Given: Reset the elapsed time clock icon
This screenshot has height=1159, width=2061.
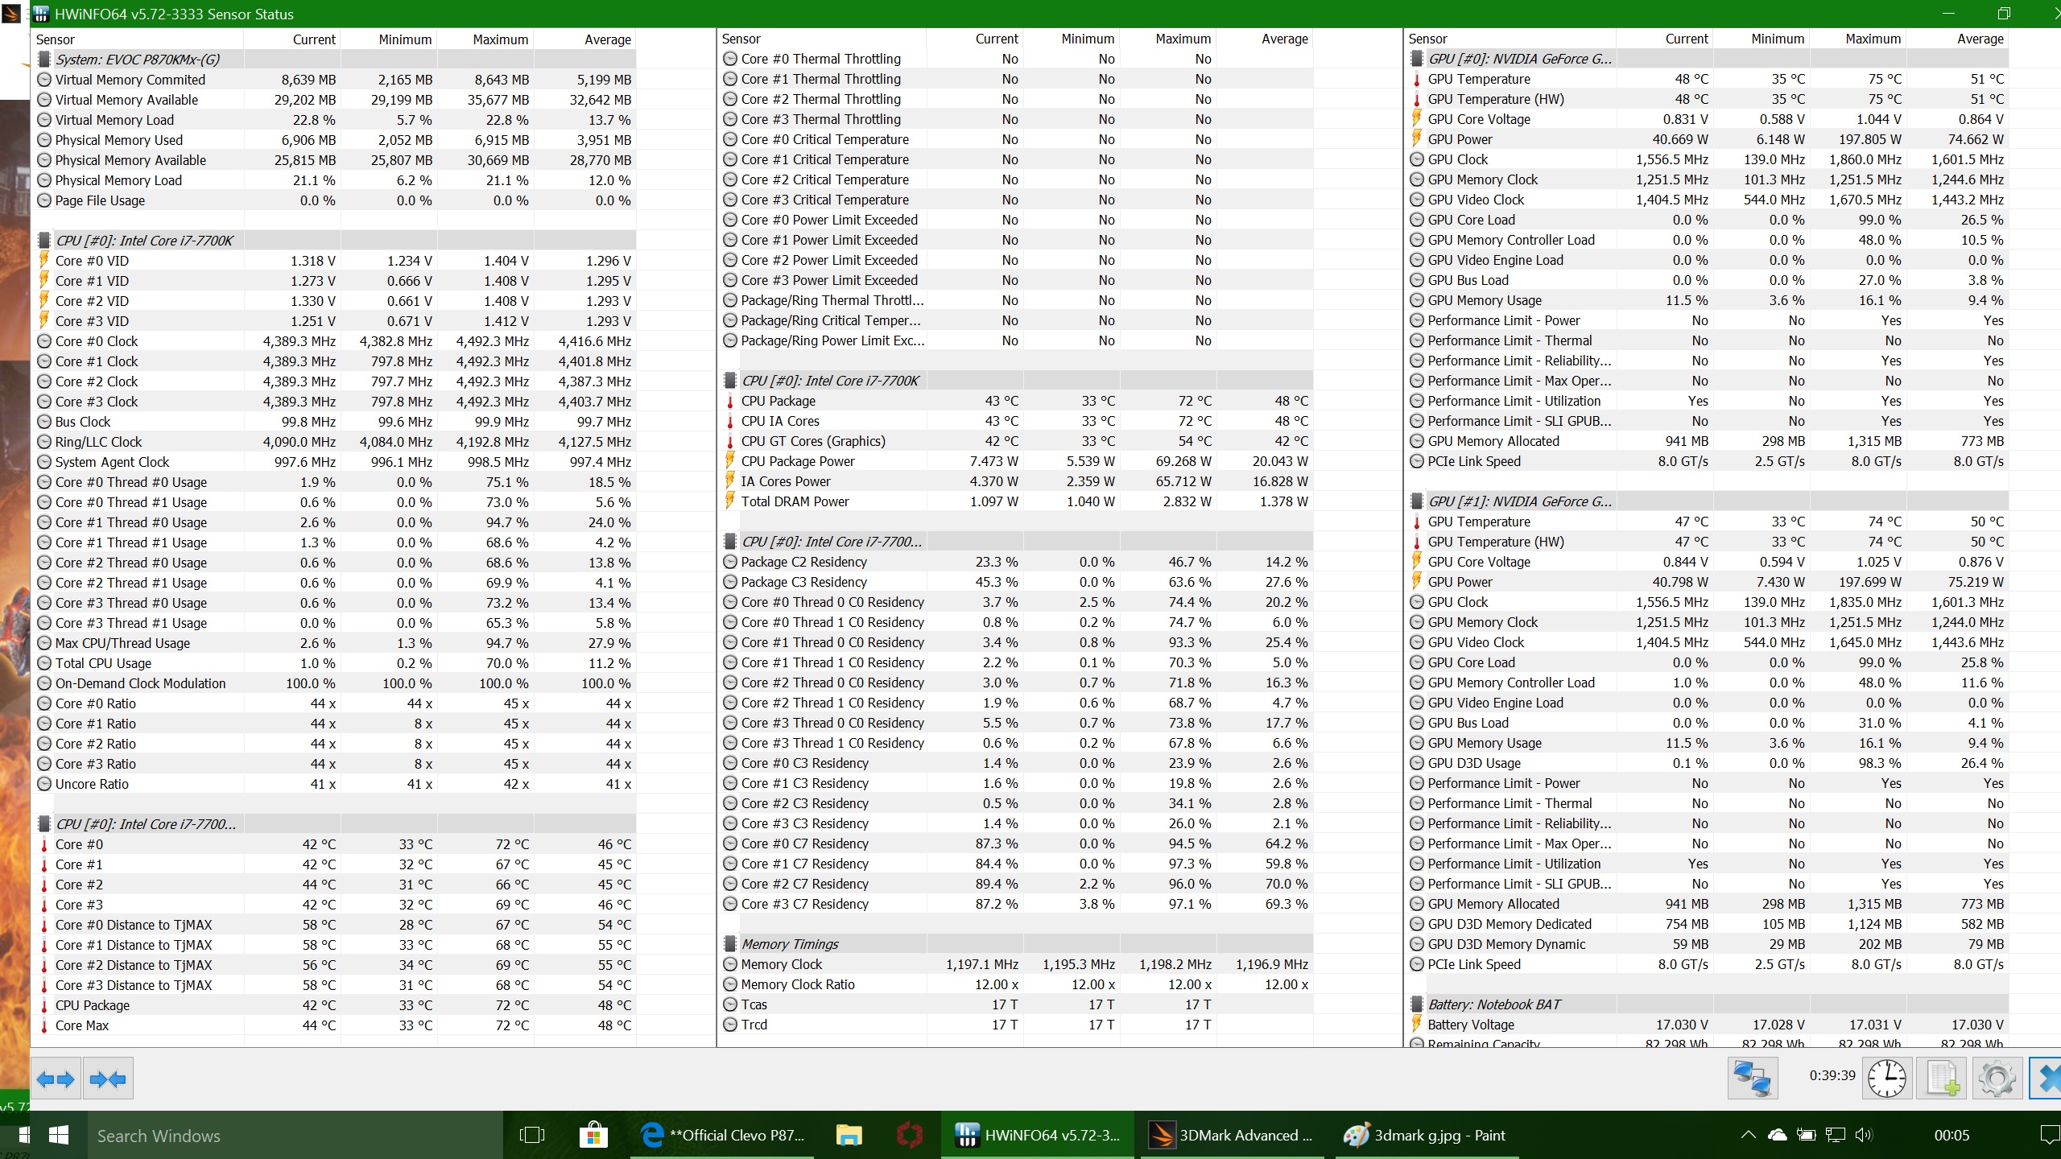Looking at the screenshot, I should click(x=1886, y=1079).
